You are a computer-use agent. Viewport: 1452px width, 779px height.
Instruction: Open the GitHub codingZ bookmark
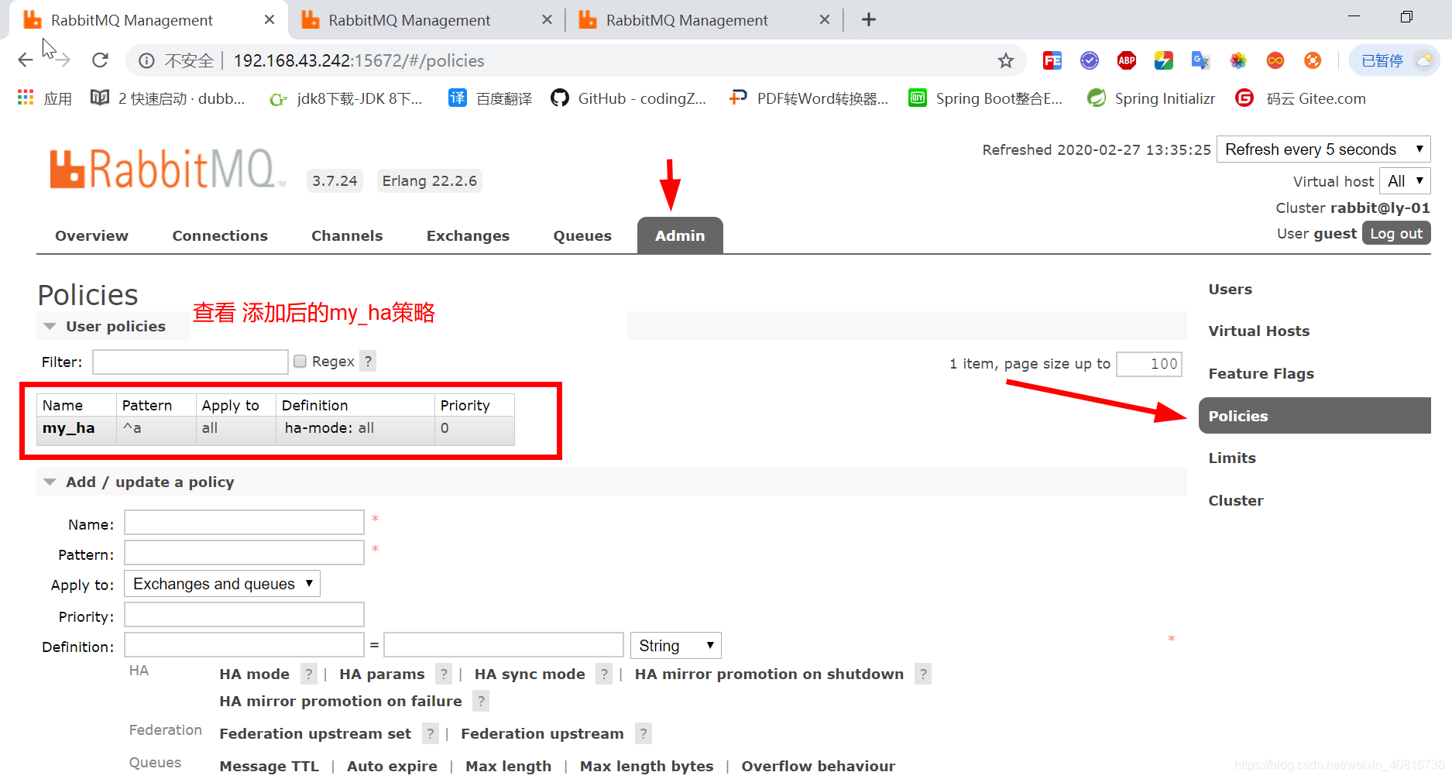pos(629,98)
